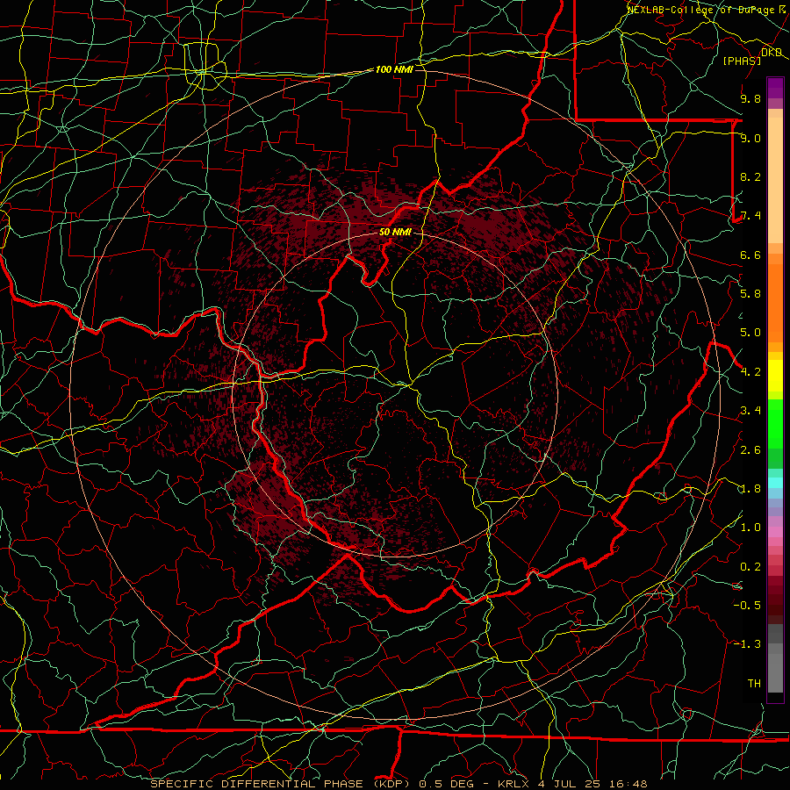Pick the pink swatch on the color bar

775,532
